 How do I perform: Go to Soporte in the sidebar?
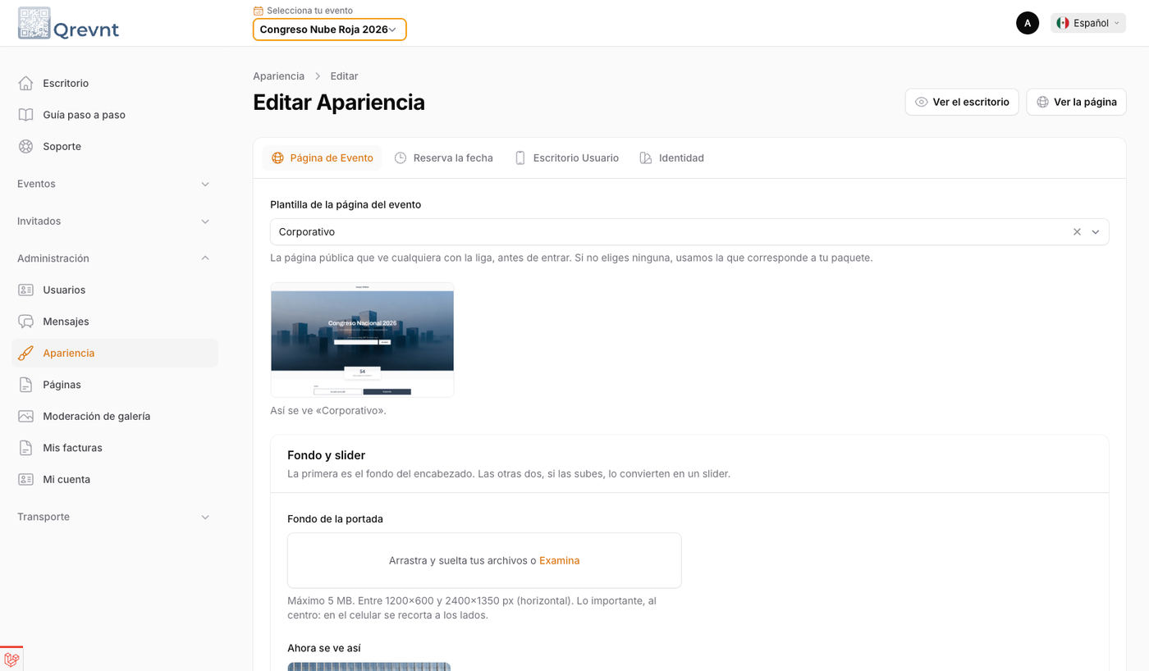pyautogui.click(x=114, y=146)
